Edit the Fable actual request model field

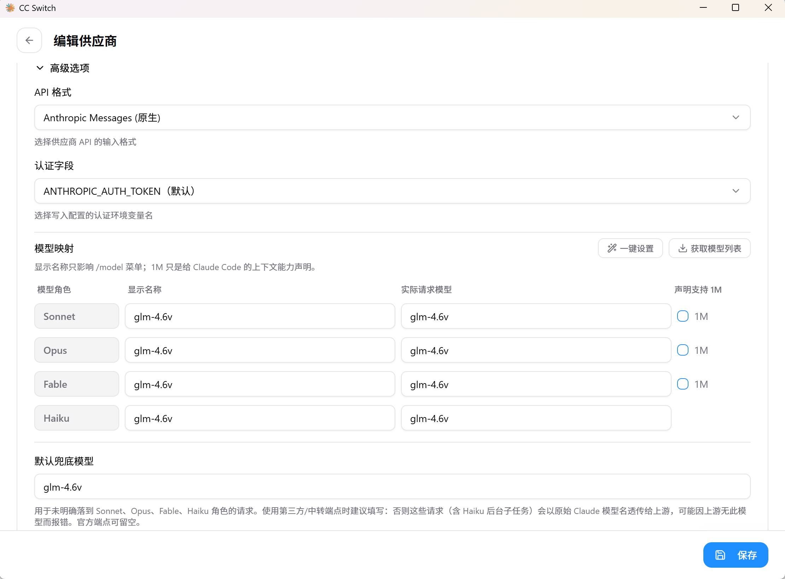click(x=536, y=384)
